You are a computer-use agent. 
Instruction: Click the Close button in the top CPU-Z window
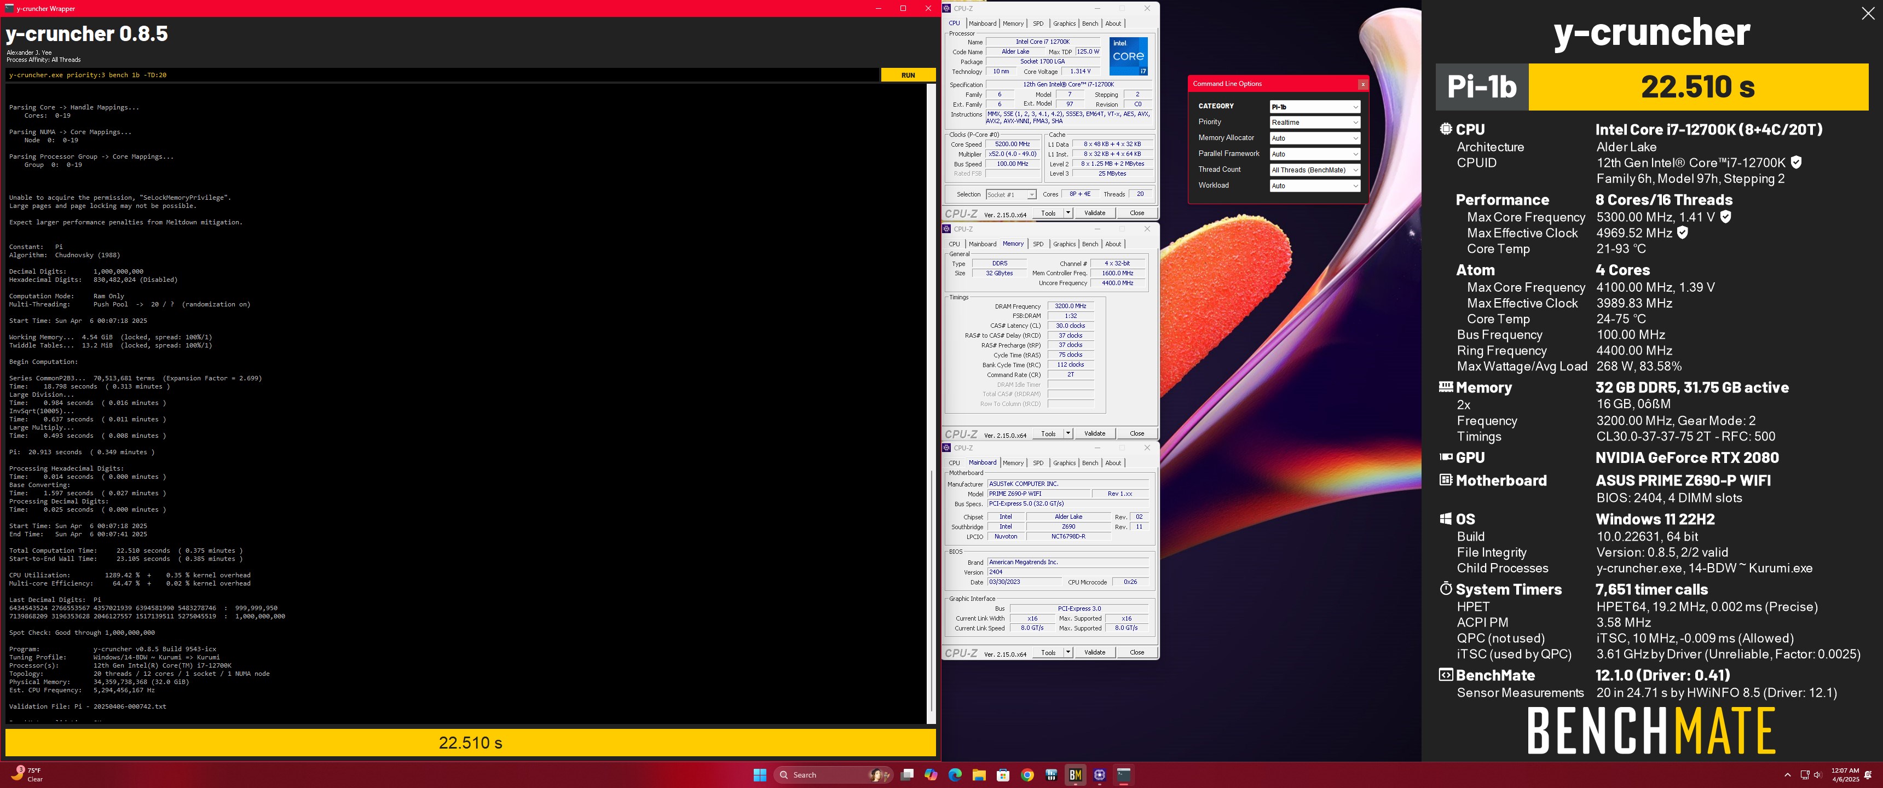1137,213
